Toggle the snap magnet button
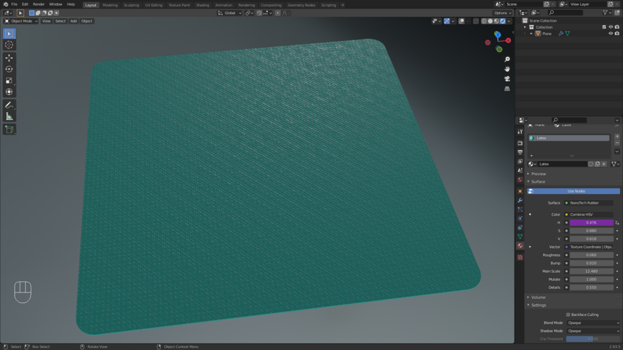Viewport: 623px width, 350px height. [x=259, y=13]
